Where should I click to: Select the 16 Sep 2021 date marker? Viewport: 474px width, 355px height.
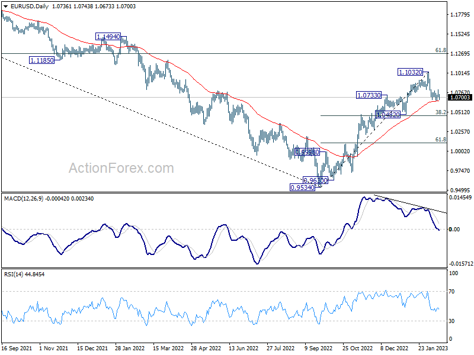coord(18,350)
